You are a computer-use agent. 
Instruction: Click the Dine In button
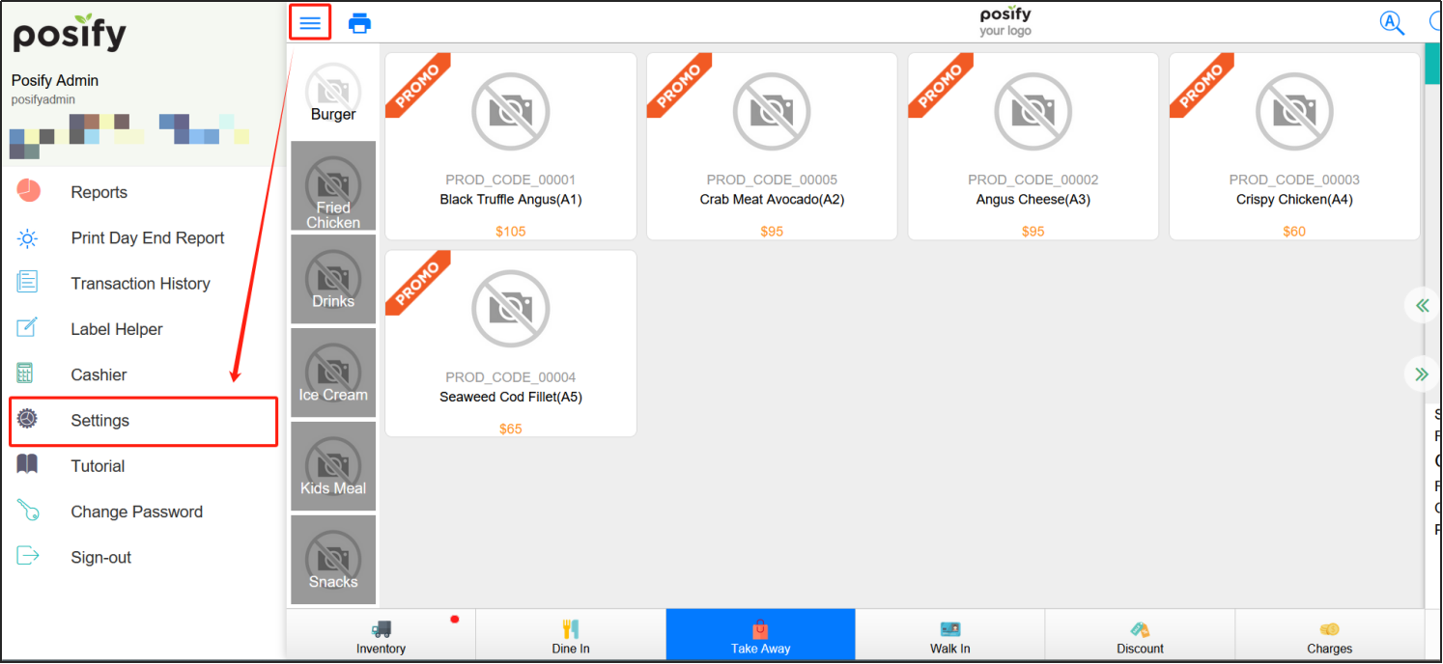[571, 636]
